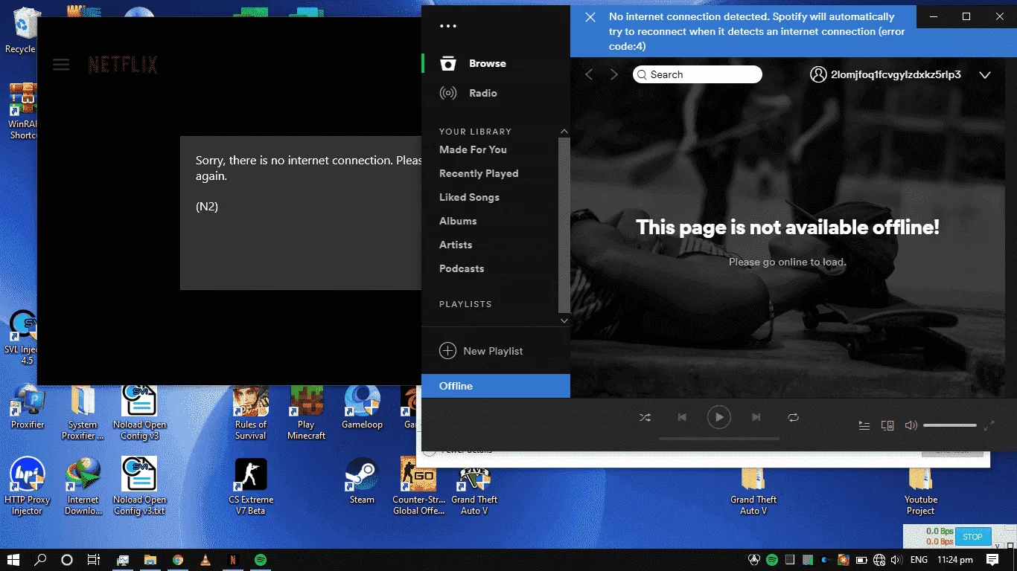Open the 11:24 pm taskbar clock
The height and width of the screenshot is (571, 1017).
pos(955,559)
